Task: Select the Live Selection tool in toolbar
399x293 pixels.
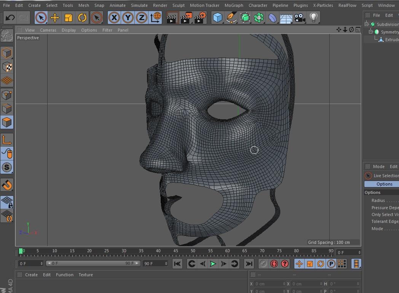Action: 41,18
